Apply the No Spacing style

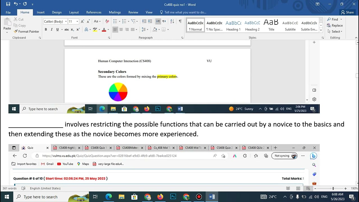214,26
